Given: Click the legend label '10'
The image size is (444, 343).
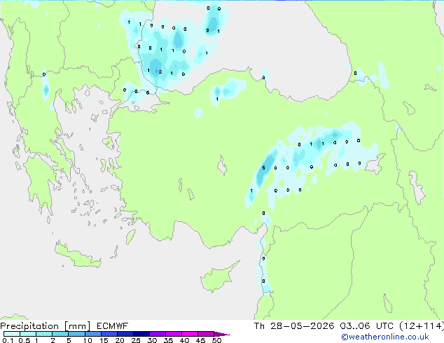Looking at the screenshot, I should click(88, 340).
